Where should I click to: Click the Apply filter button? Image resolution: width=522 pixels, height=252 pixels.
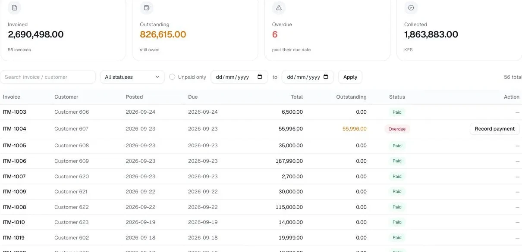pos(350,77)
